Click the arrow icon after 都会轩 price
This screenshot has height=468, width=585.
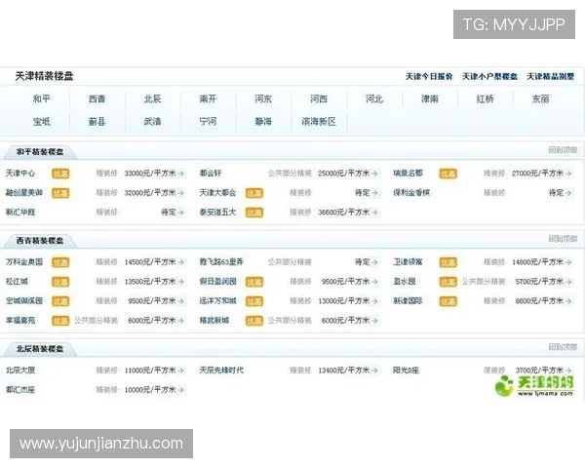pyautogui.click(x=375, y=174)
